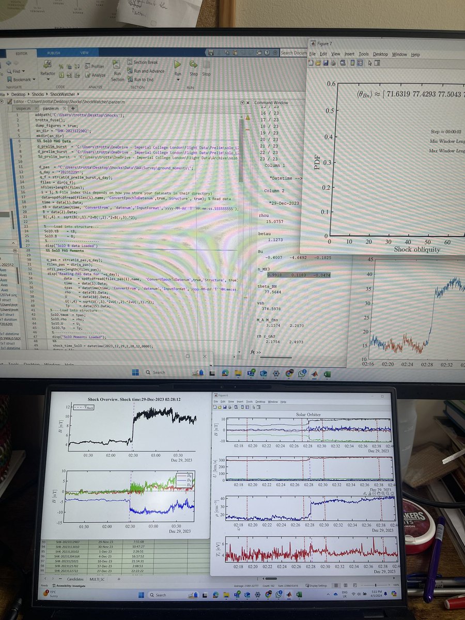Image resolution: width=465 pixels, height=620 pixels.
Task: Open the Figure 7 Tools menu
Action: tap(364, 54)
